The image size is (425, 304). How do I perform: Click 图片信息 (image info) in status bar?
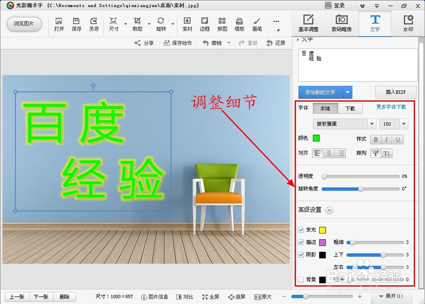click(x=155, y=297)
